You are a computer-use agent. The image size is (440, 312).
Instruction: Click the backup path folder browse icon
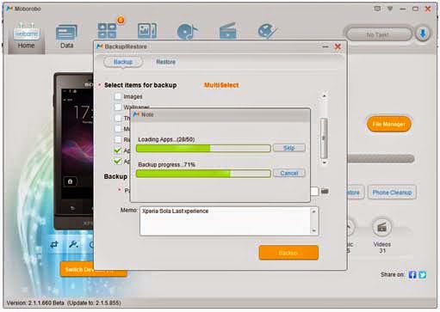click(x=325, y=191)
